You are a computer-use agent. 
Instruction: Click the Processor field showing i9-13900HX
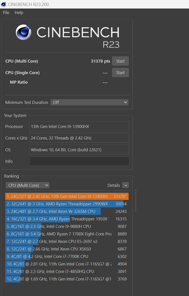[79, 126]
